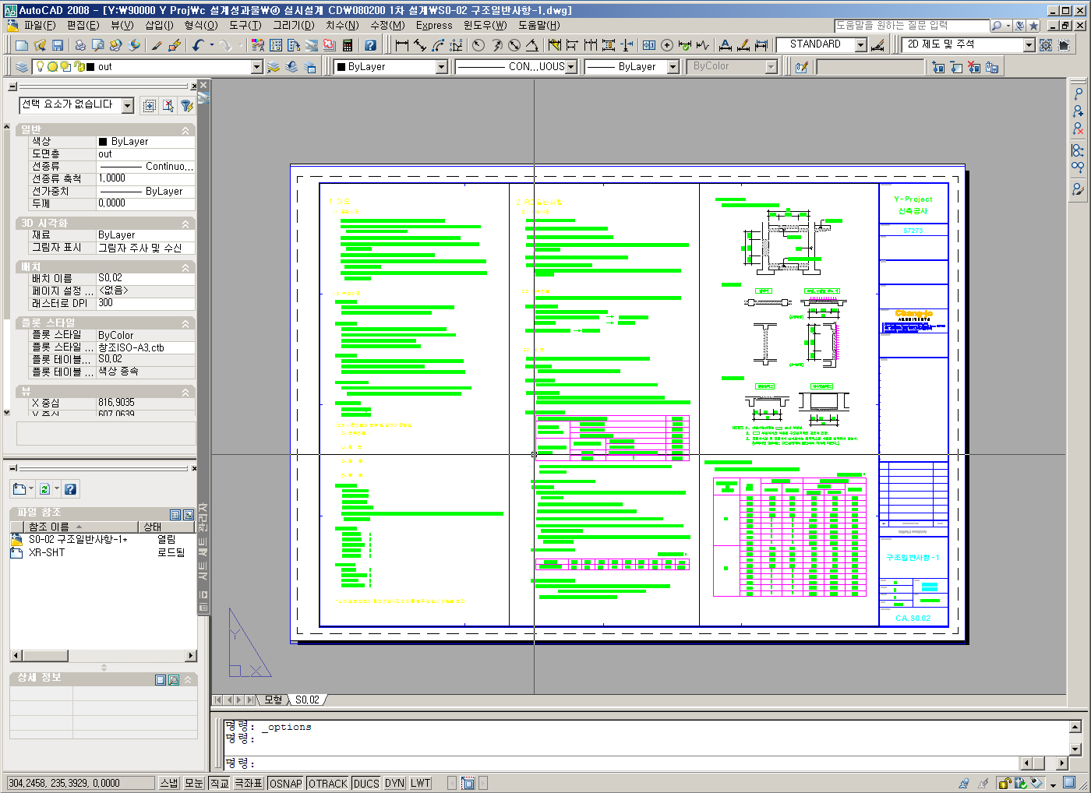Open the Layer Properties Manager icon
Viewport: 1091px width, 793px height.
(x=21, y=67)
